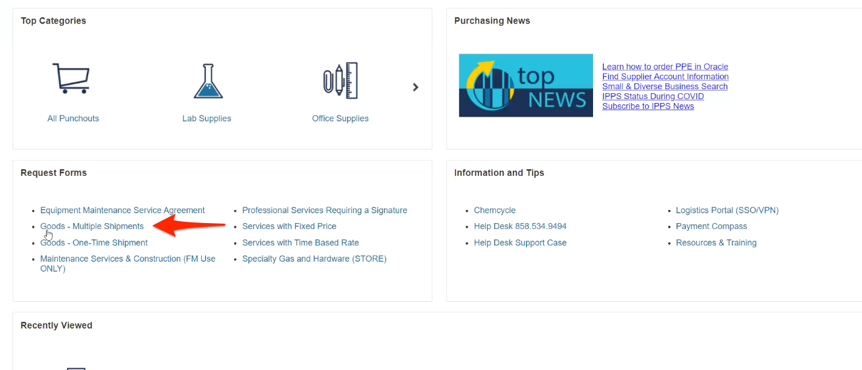Open Services with Time Based Rate form

(x=300, y=243)
